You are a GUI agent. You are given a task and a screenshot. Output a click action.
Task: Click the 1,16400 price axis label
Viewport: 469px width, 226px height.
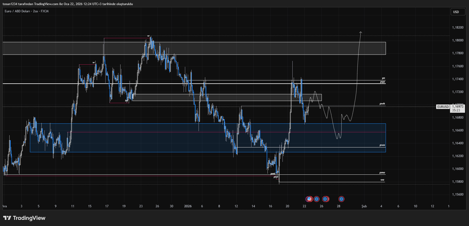click(x=458, y=143)
